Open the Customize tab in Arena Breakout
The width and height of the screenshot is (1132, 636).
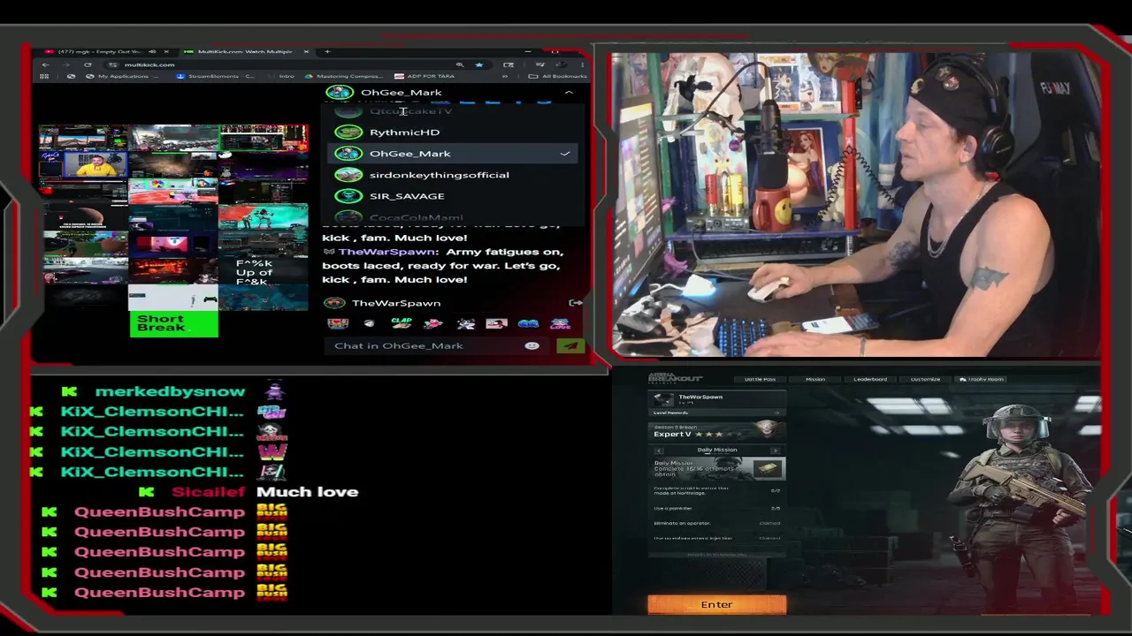point(925,379)
